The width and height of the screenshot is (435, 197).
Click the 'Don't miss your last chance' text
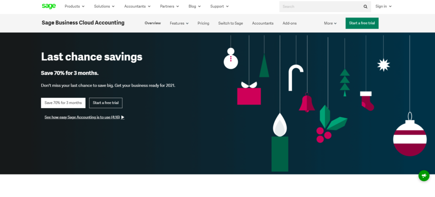click(108, 85)
